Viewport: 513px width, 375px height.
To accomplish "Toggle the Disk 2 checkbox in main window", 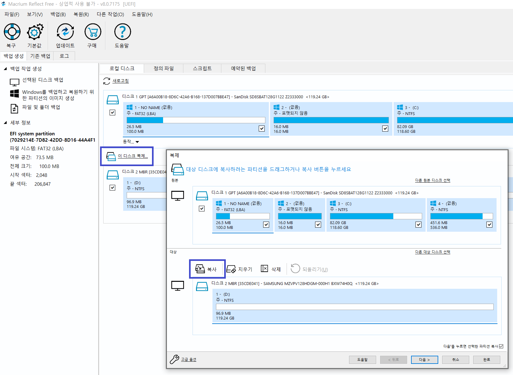I will pos(112,188).
